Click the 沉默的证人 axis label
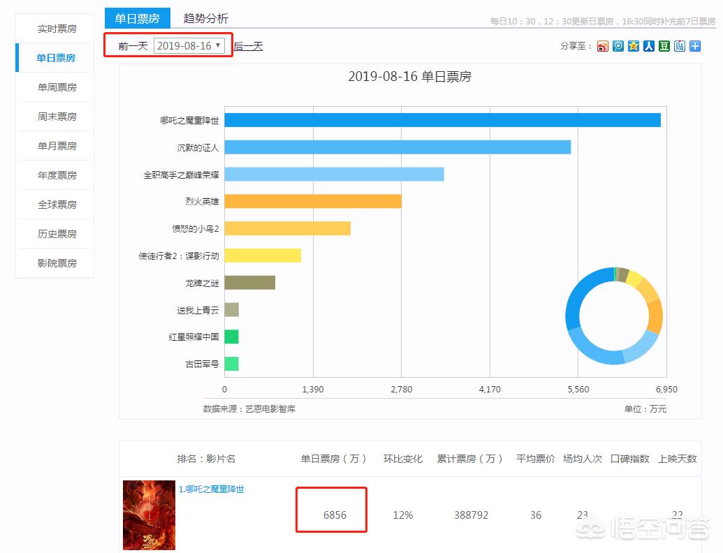 (x=198, y=147)
